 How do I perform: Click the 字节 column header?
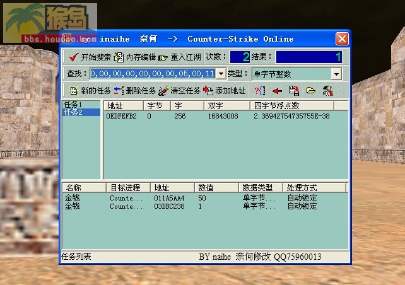click(x=157, y=105)
